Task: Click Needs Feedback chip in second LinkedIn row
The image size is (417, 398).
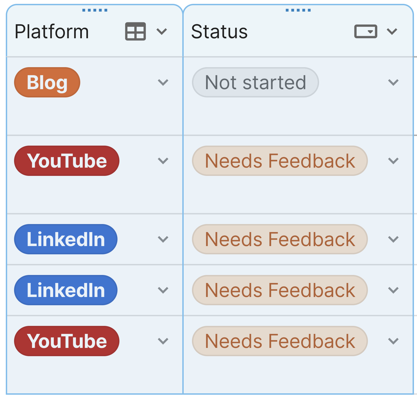Action: click(x=280, y=290)
